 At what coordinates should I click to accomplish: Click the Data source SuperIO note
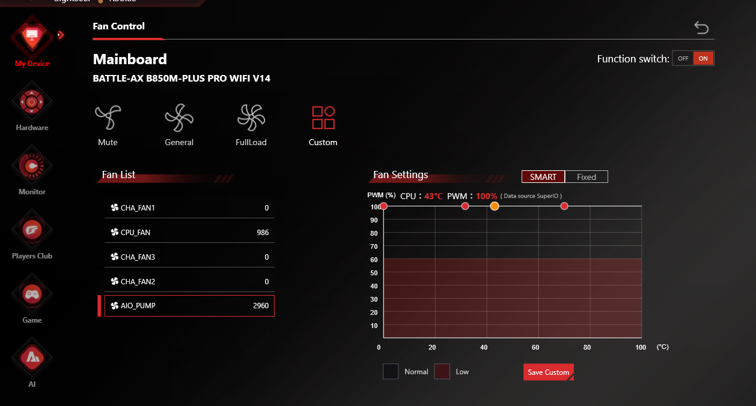pyautogui.click(x=531, y=196)
